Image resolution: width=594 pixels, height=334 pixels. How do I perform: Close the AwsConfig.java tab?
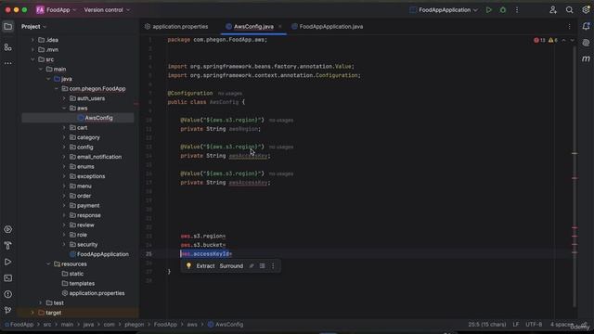(280, 27)
